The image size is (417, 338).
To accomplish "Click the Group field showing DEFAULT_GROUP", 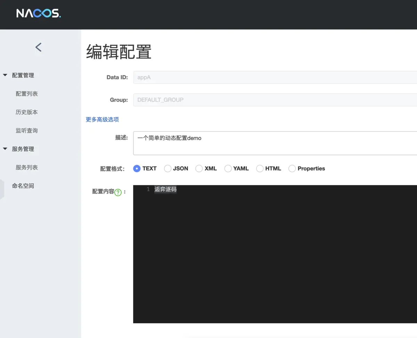I will point(275,100).
